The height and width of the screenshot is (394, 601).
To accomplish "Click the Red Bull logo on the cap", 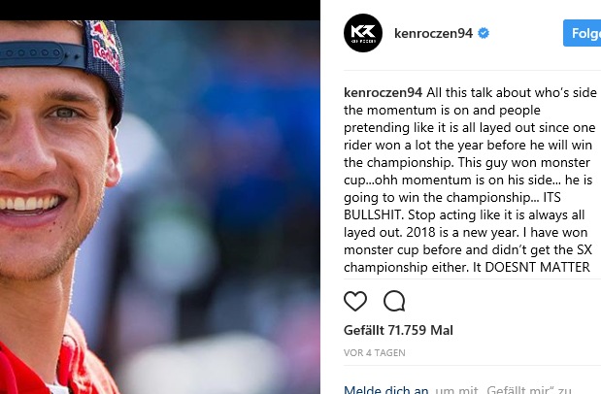I will [104, 50].
